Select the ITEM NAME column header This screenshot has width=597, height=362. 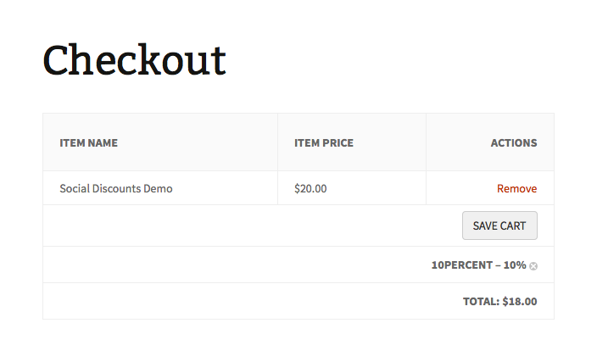[x=88, y=142]
